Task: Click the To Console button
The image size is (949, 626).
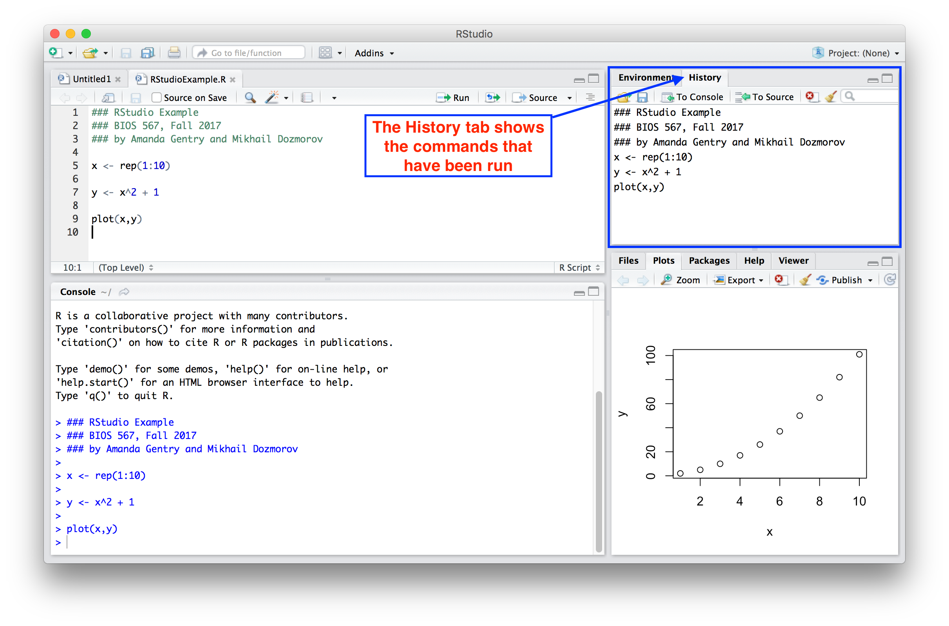Action: coord(693,97)
